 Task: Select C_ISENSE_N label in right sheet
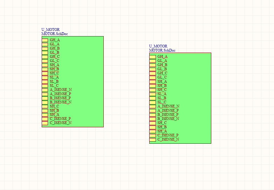168,140
